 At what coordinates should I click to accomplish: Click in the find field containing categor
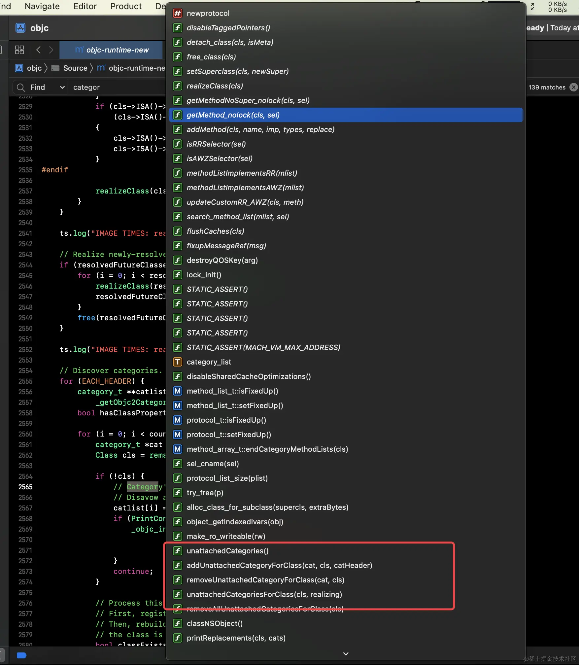point(117,87)
